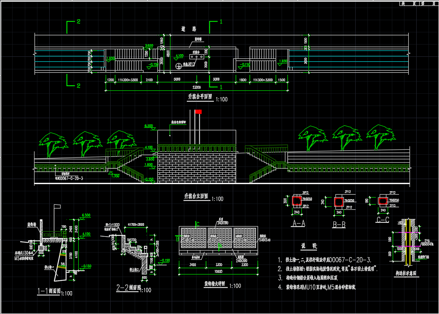Click the 240X180 callout above the decorative wall
Image resolution: width=439 pixels, height=314 pixels.
[x=223, y=223]
